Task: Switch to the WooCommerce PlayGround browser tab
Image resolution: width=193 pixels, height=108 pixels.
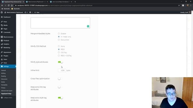Action: [37, 2]
